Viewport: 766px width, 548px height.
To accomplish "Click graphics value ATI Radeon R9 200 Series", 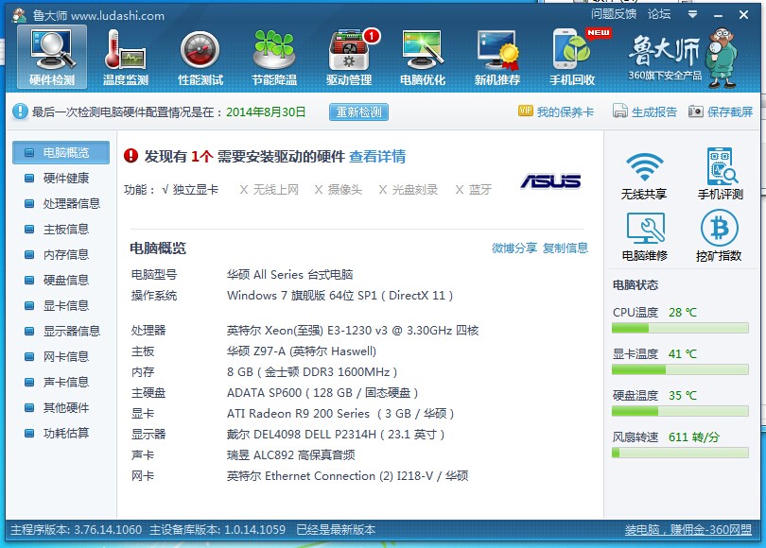I will coord(340,413).
